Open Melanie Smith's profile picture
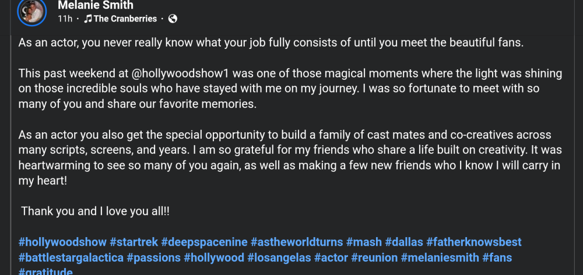Viewport: 583px width, 275px height. pos(32,10)
